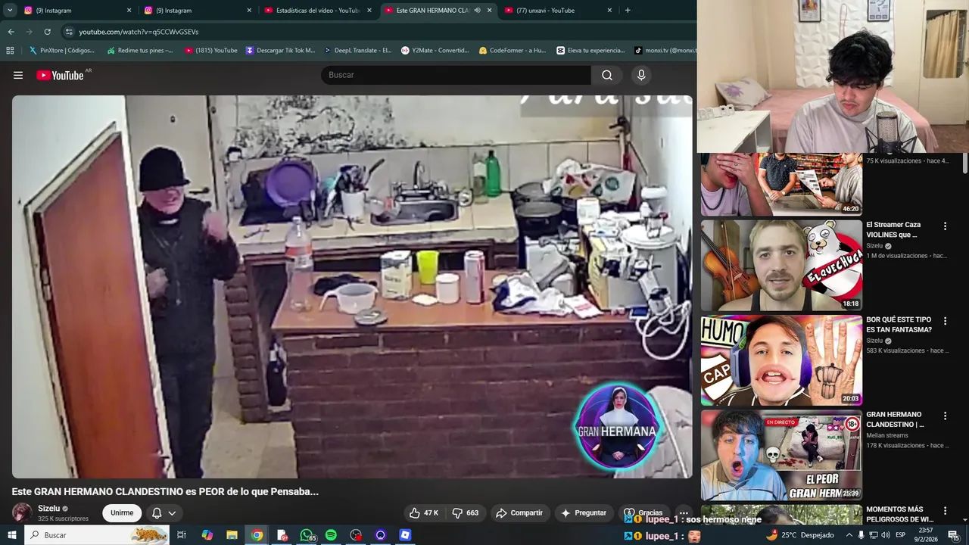
Task: Open the notification center icon
Action: tap(953, 535)
